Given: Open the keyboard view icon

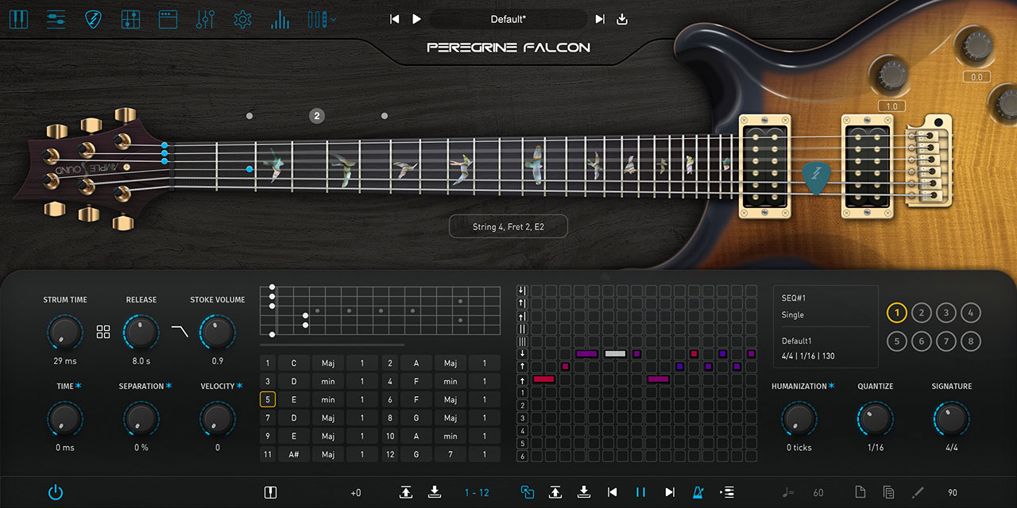Looking at the screenshot, I should tap(18, 19).
